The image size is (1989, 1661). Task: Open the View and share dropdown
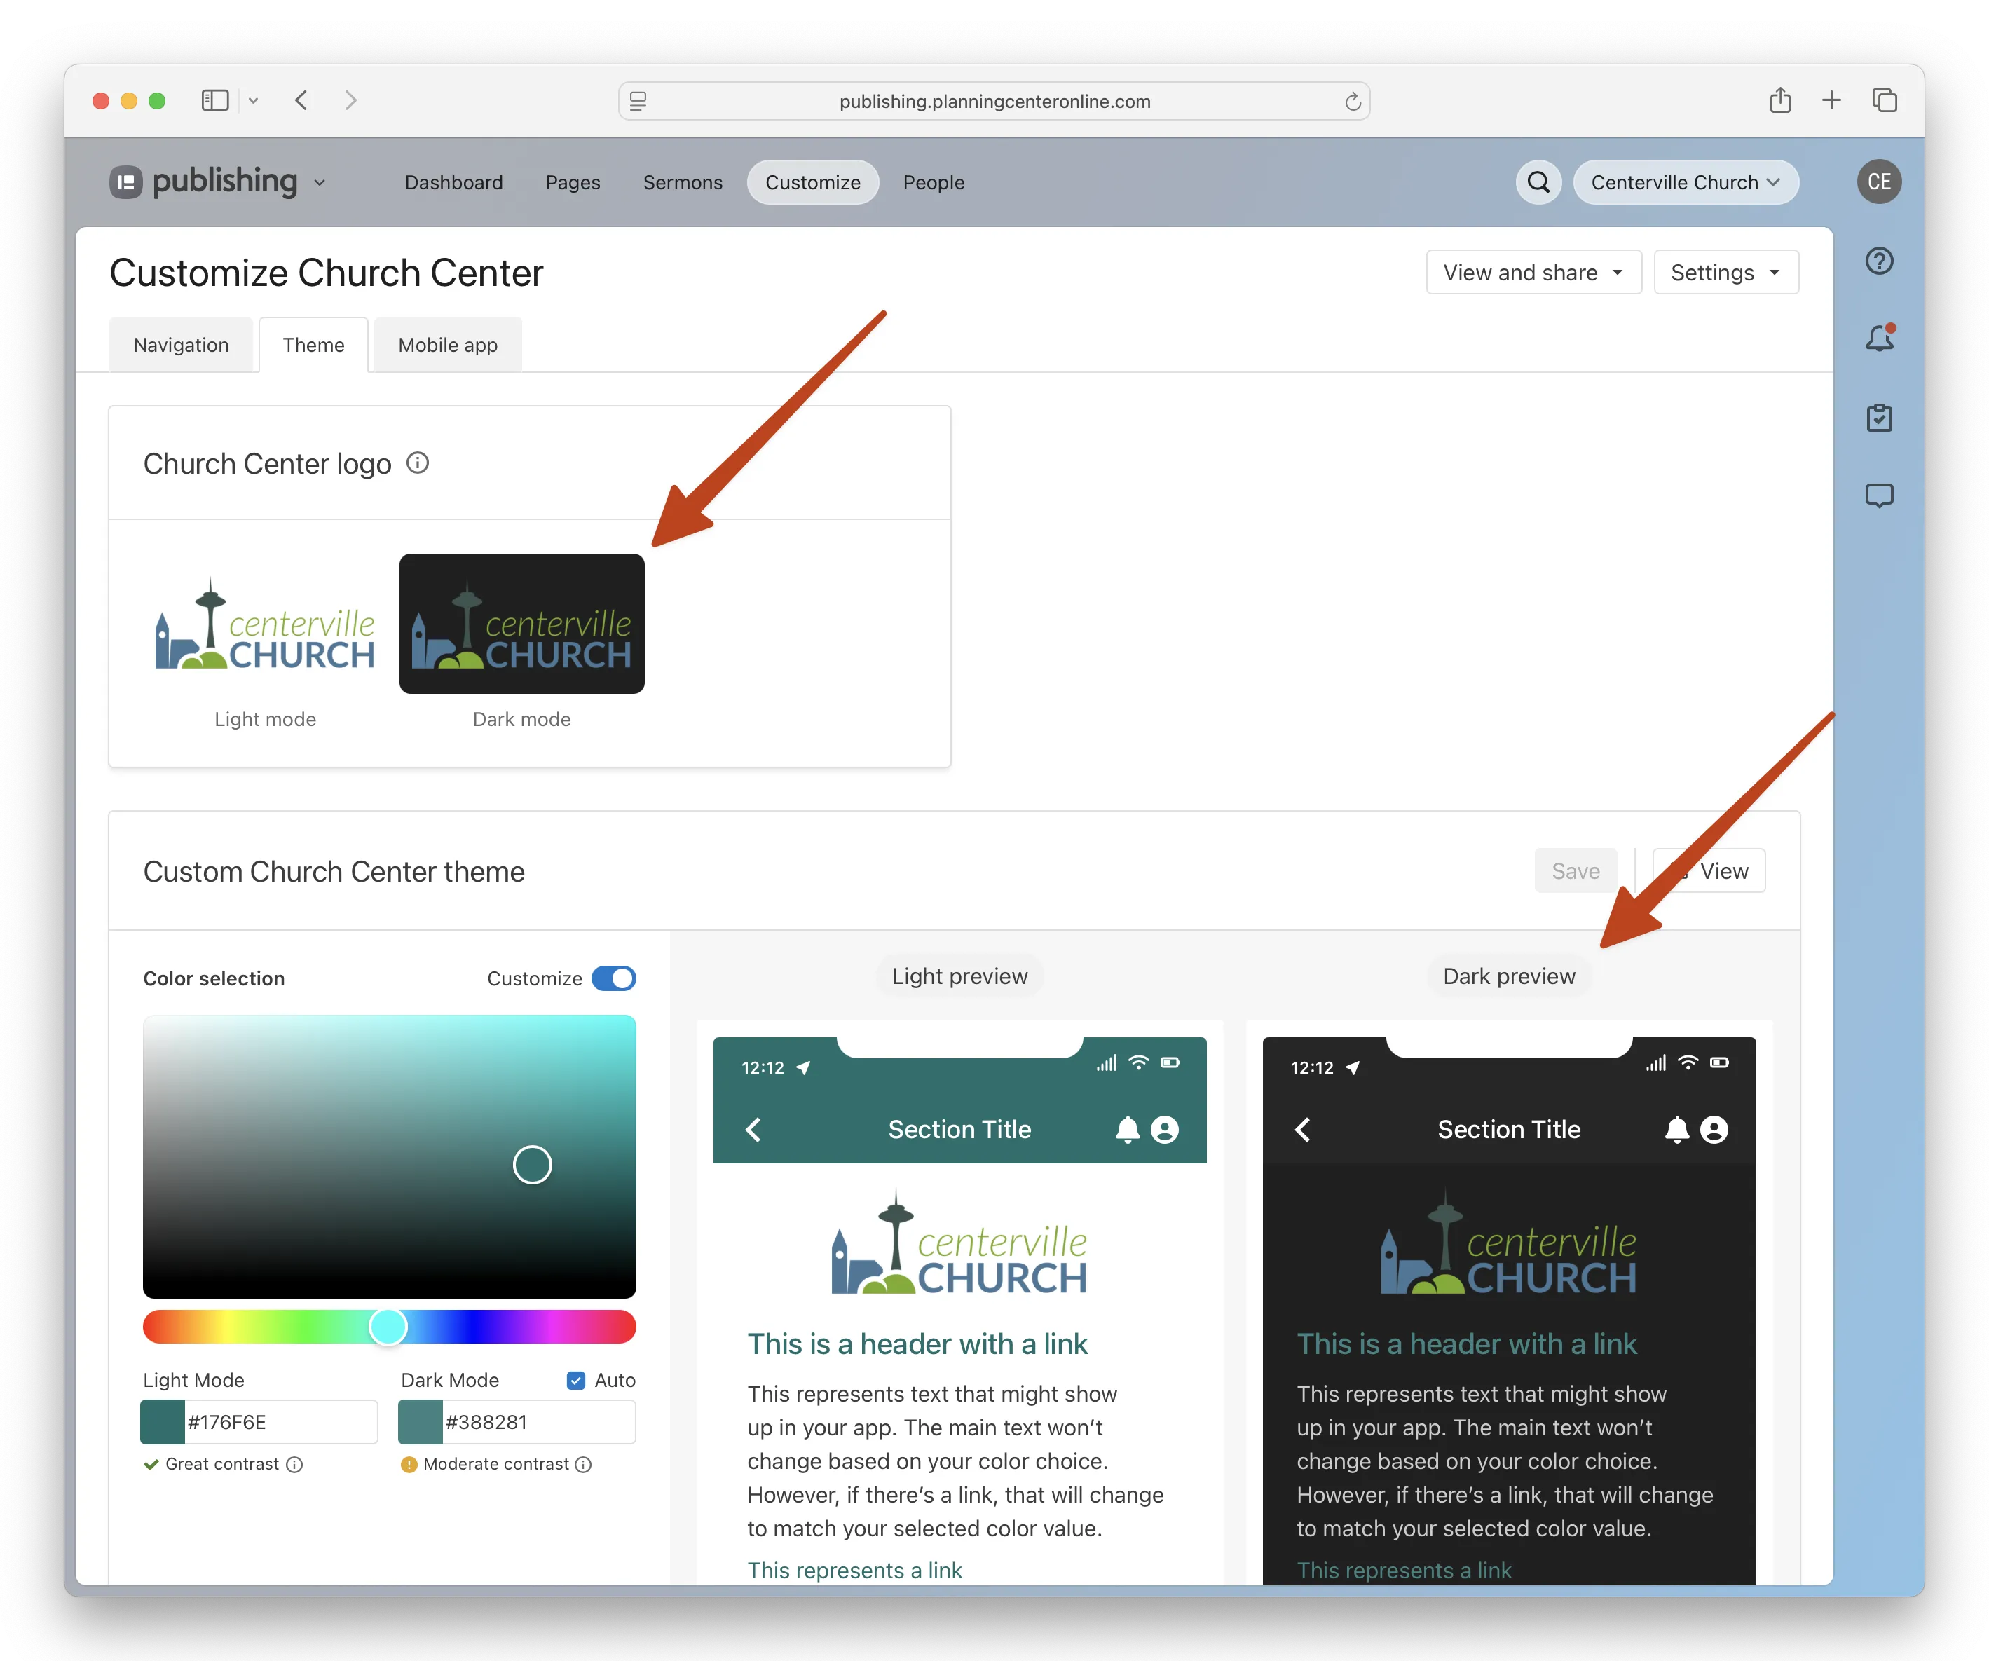(1533, 272)
